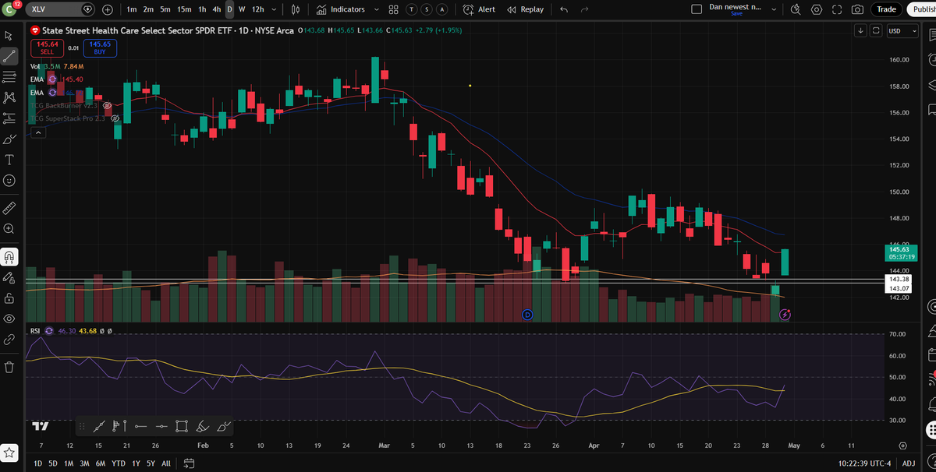Open chart settings hexagon gear icon
936x472 pixels.
[817, 9]
